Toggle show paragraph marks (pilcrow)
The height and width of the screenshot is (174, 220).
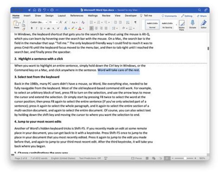[135, 22]
